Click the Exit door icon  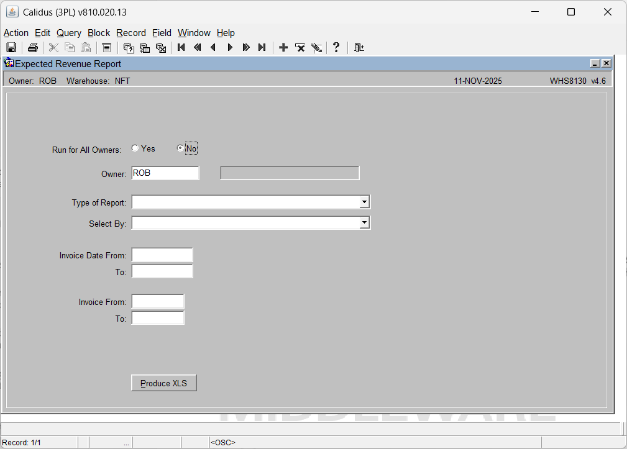pos(359,48)
